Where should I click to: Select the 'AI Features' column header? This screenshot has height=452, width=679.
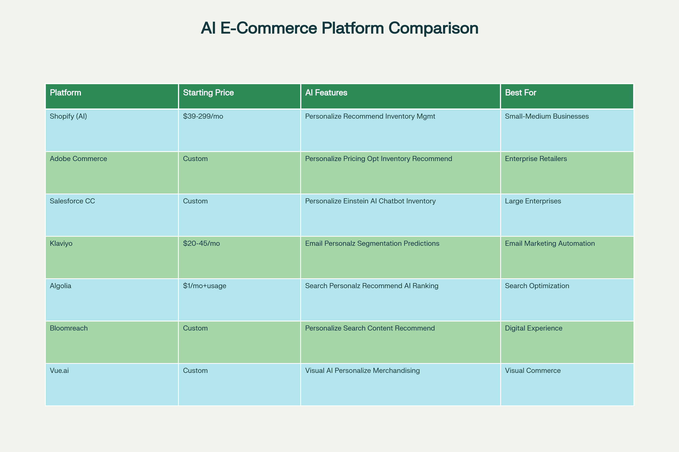coord(401,96)
